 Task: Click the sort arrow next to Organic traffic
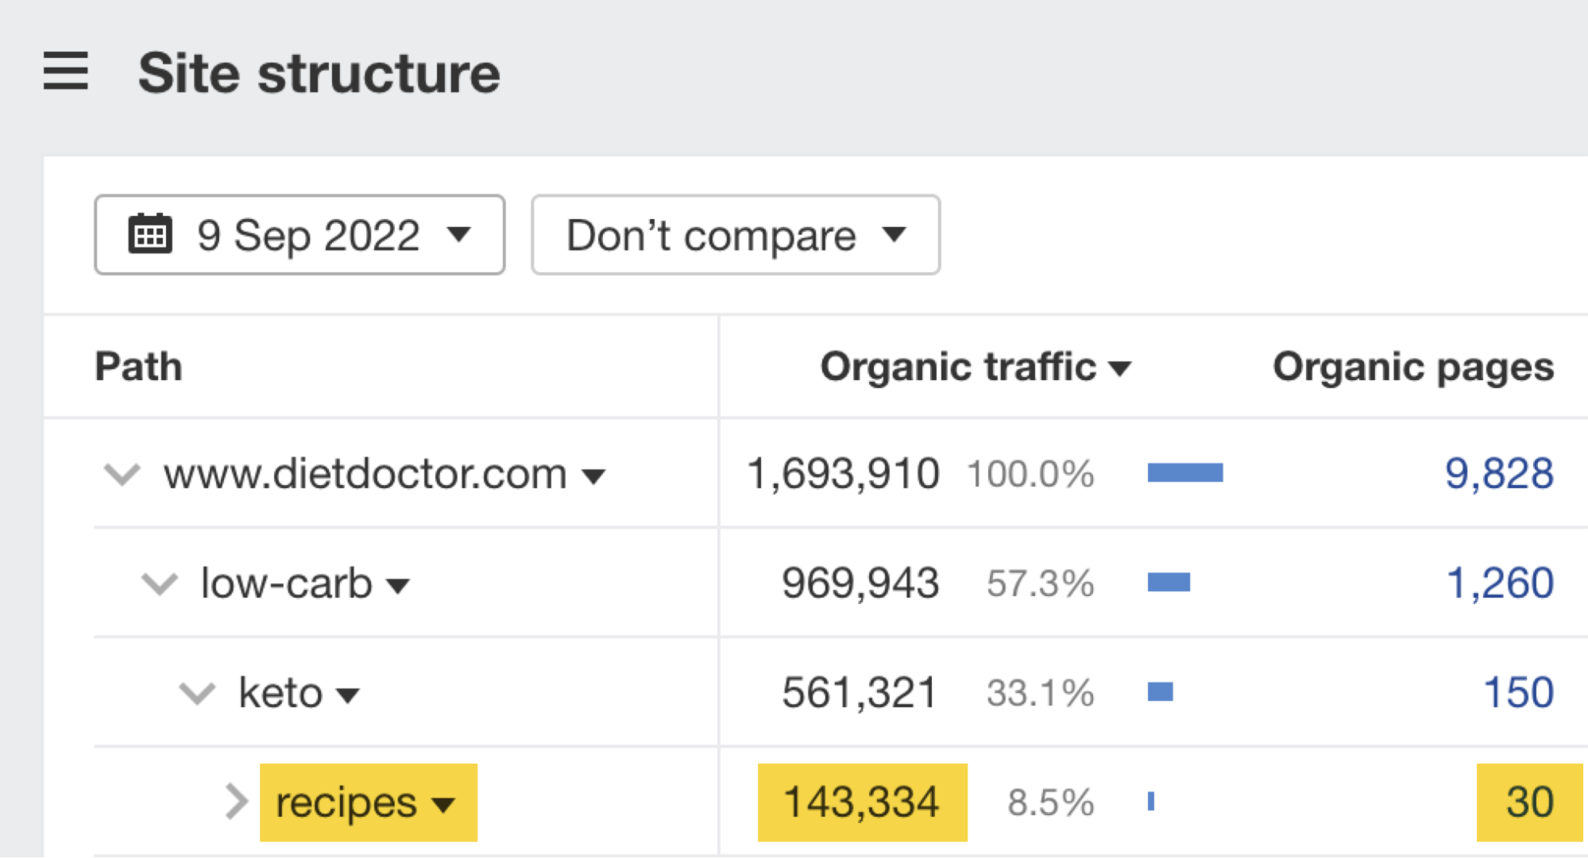click(x=1122, y=367)
